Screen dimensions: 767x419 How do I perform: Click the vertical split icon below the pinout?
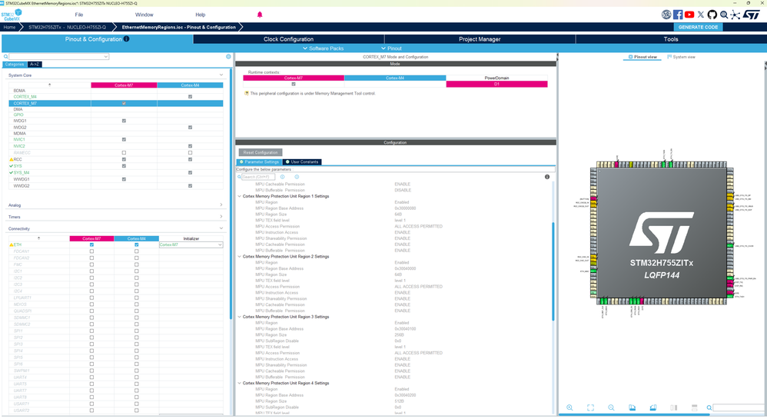673,407
